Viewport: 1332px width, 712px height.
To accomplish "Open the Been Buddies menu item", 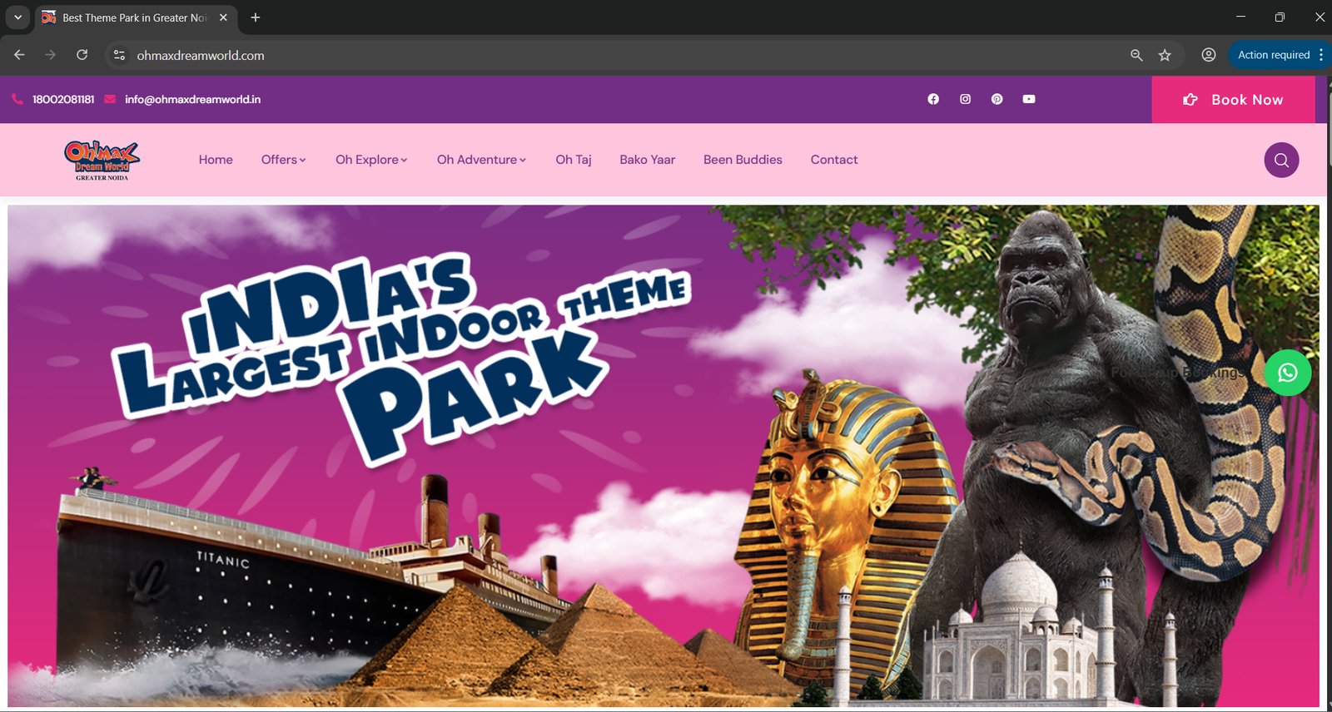I will coord(743,160).
